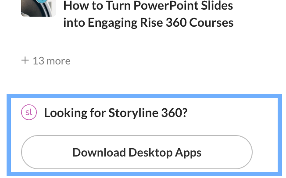This screenshot has height=178, width=286.
Task: Click the Storyline 360 "sl" icon
Action: pos(29,113)
